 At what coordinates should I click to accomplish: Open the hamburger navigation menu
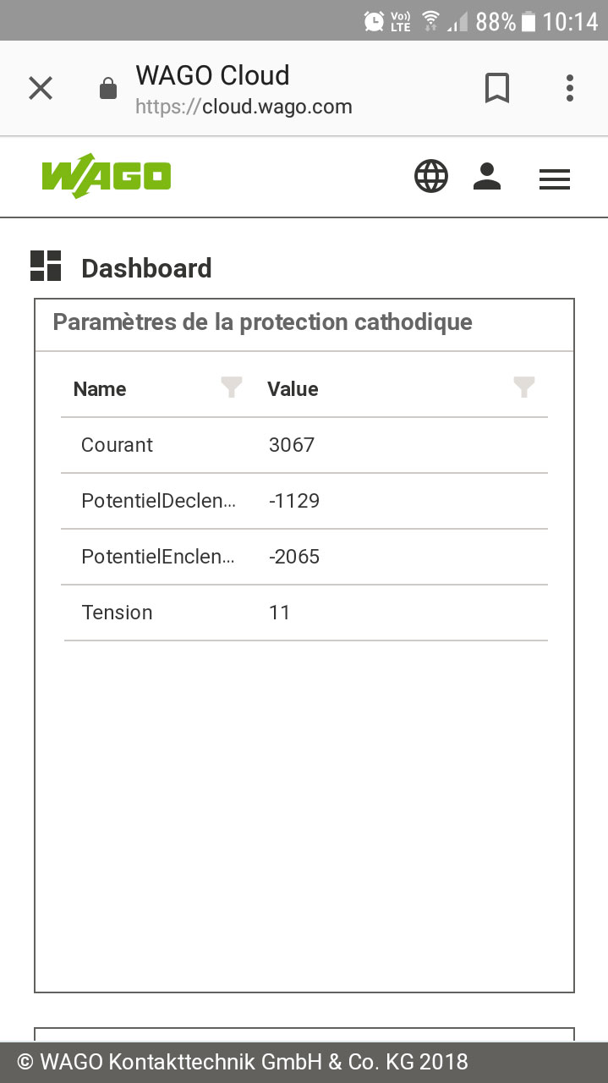pos(555,179)
